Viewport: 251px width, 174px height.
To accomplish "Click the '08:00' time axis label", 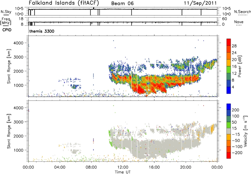I will click(x=91, y=167).
